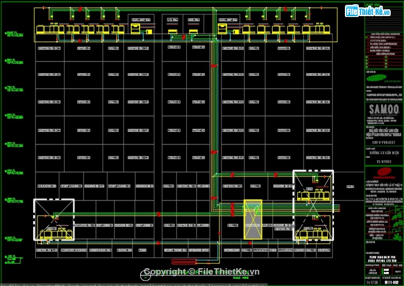This screenshot has height=286, width=404.
Task: Click the SOV V-PROJECT title field
Action: coord(384,142)
